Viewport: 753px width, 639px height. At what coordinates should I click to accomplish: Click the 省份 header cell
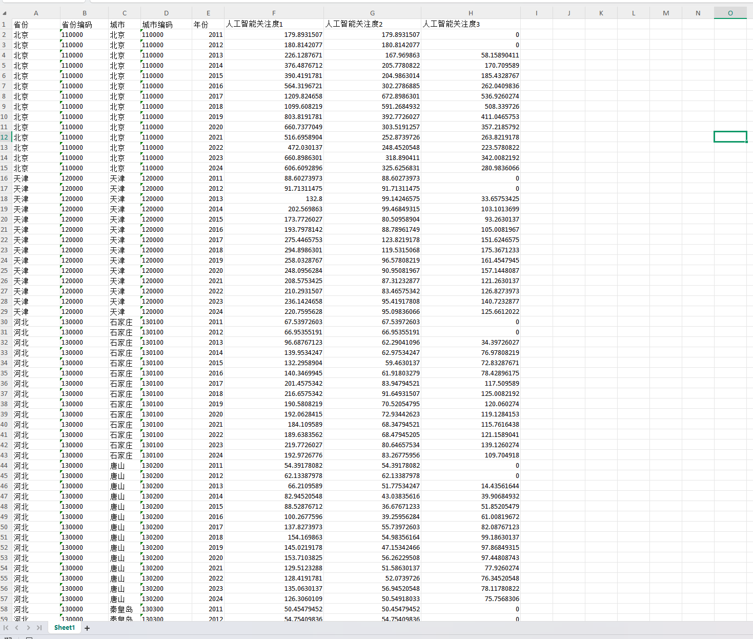tap(36, 24)
